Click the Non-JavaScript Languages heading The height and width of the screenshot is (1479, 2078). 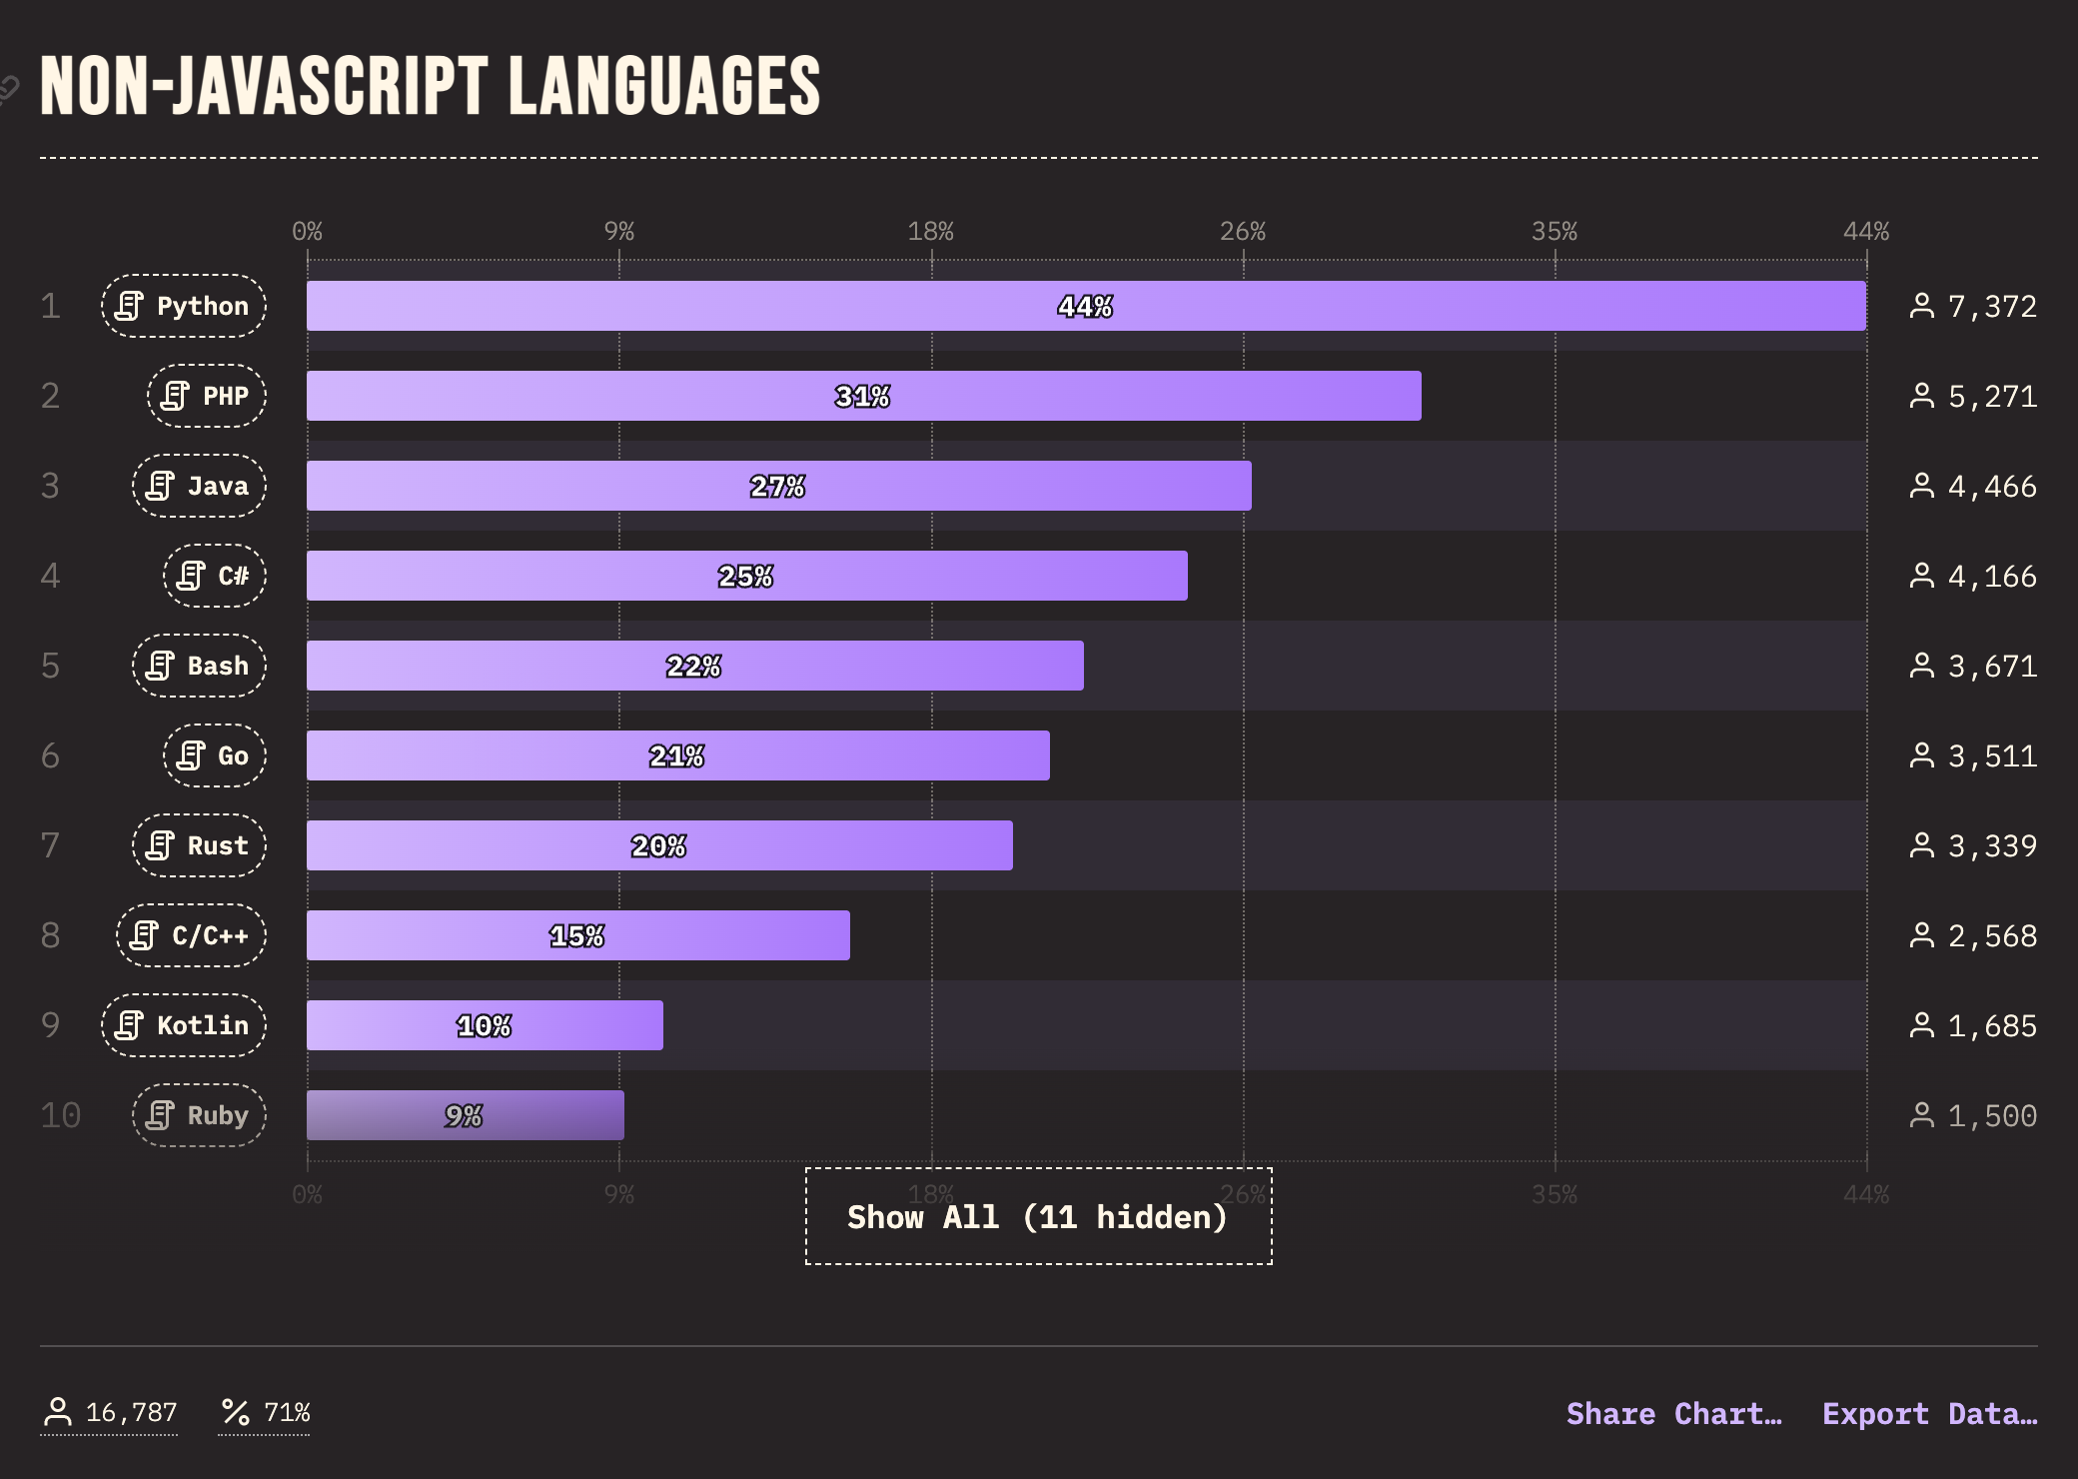[430, 86]
